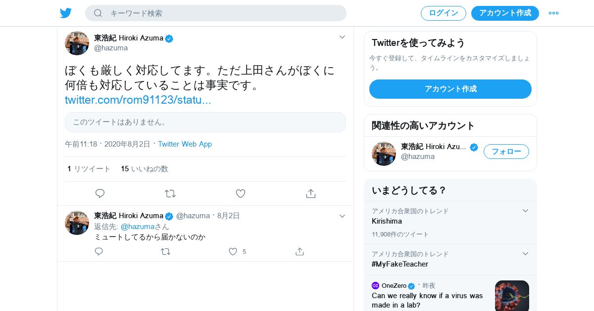Like the reply tweet with 5 likes

pos(233,252)
